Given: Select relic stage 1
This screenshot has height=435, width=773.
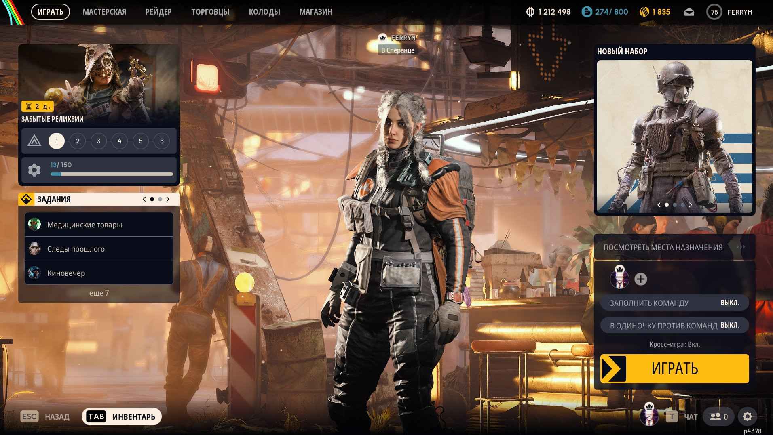Looking at the screenshot, I should coord(57,141).
